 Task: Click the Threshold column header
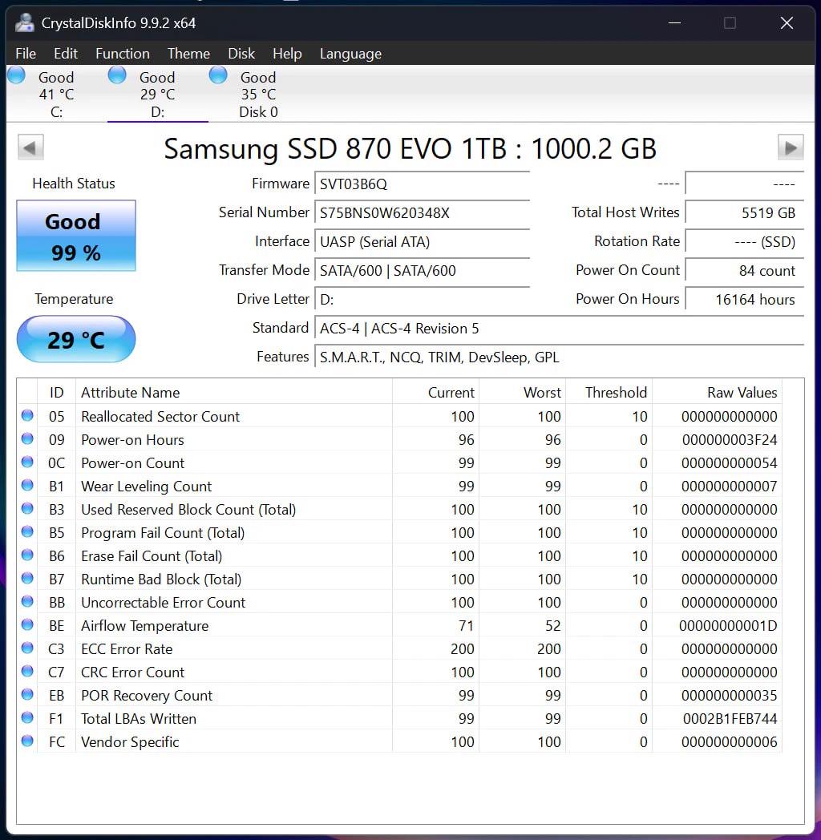pyautogui.click(x=609, y=392)
